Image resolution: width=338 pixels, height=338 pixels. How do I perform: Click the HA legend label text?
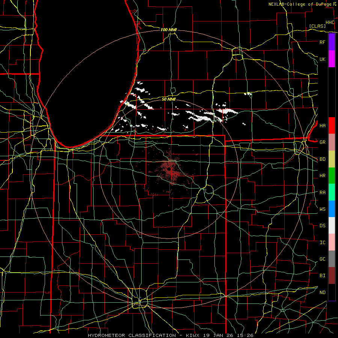pos(322,125)
